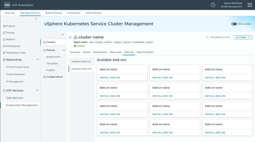Click the cluster-name heading text
Screen dimensions: 255x142
click(91, 37)
